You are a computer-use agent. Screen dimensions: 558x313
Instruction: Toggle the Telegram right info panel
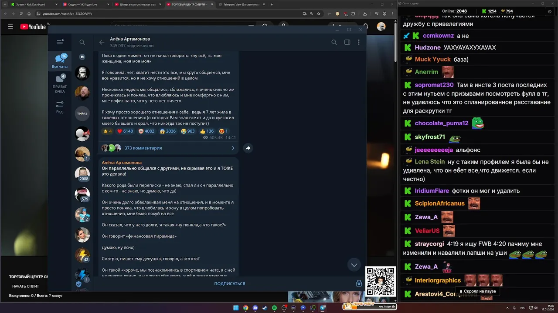(347, 42)
